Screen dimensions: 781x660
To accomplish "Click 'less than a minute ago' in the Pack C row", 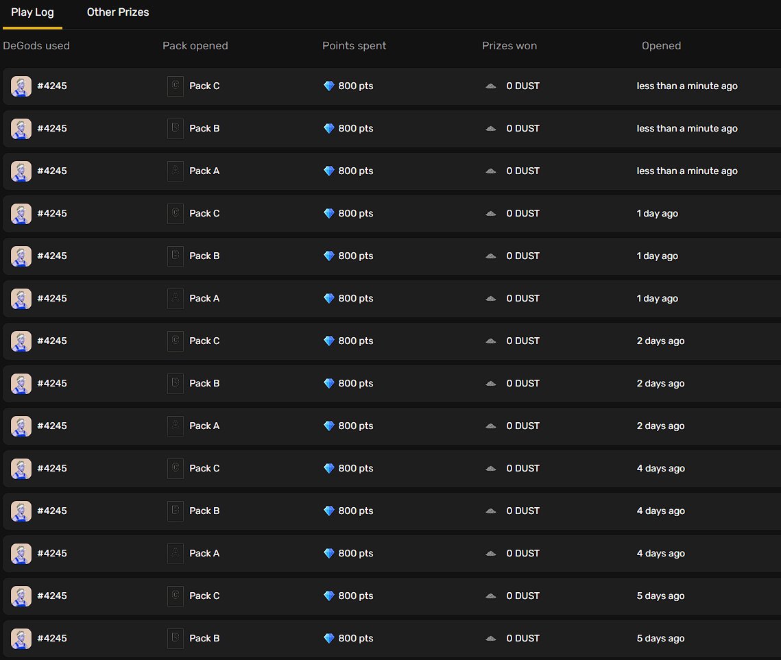I will click(687, 86).
